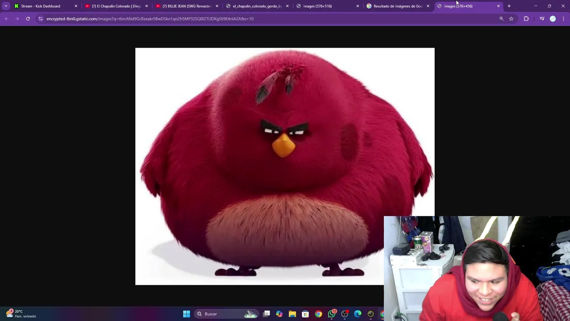Close the El Chapulín Colorado tab

(x=146, y=6)
